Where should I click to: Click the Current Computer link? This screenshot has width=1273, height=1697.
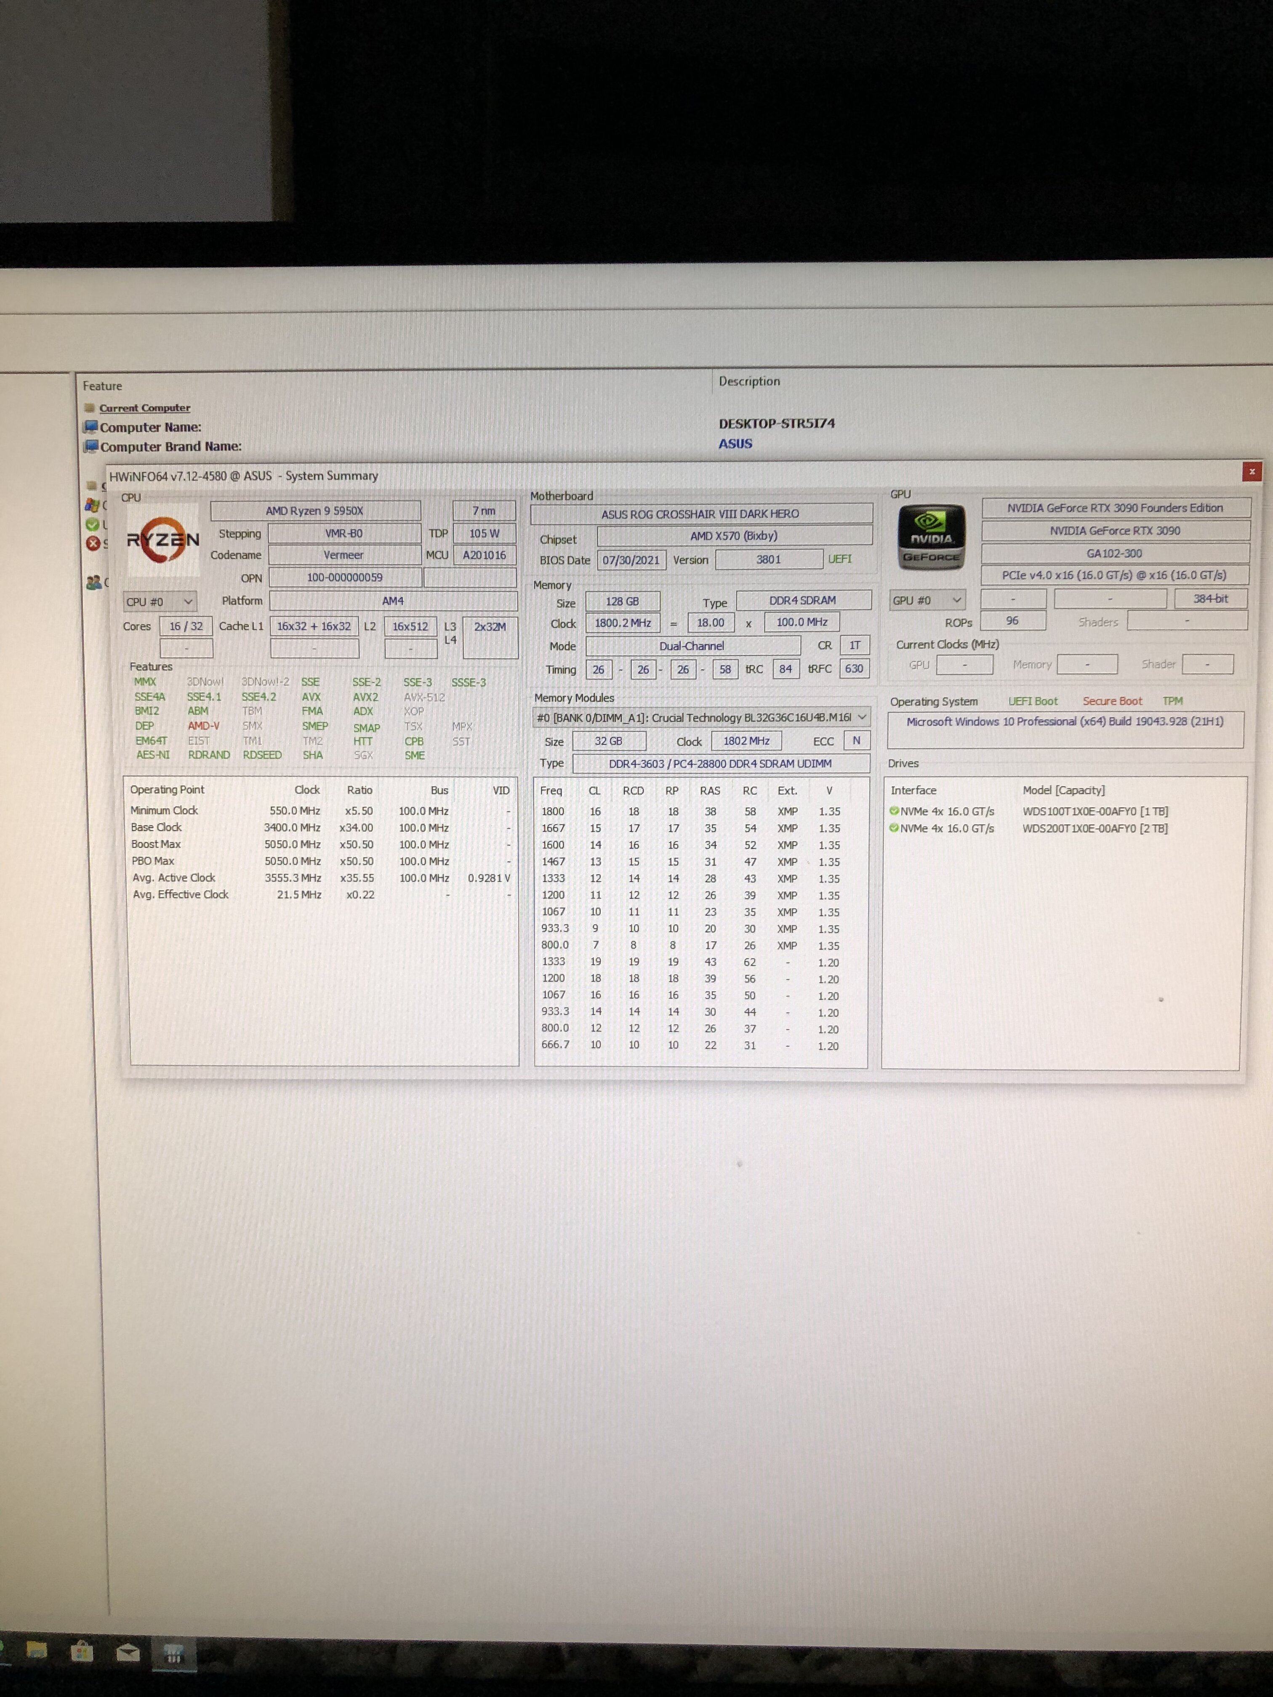[144, 408]
